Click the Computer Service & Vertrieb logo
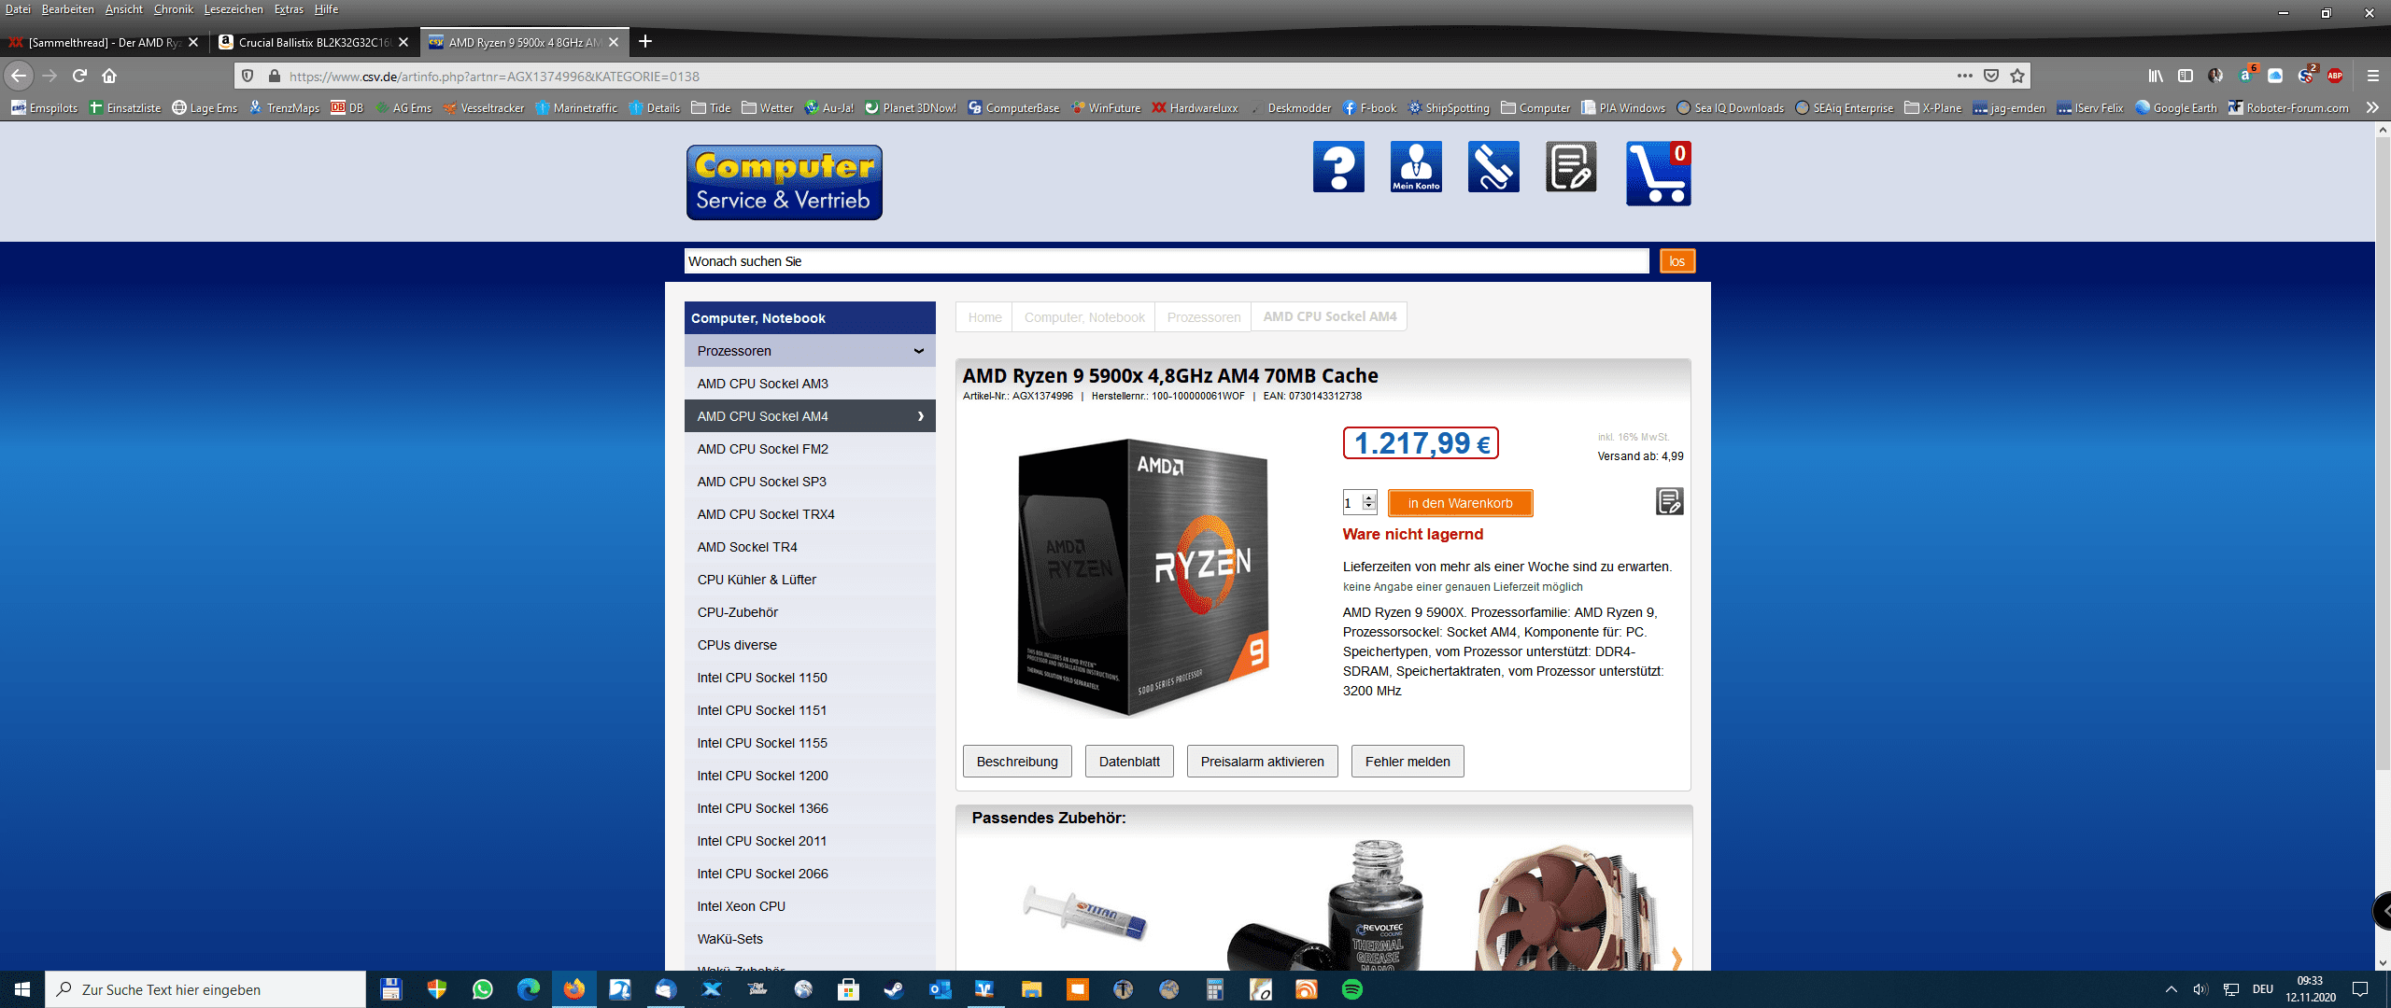This screenshot has width=2391, height=1008. tap(785, 182)
